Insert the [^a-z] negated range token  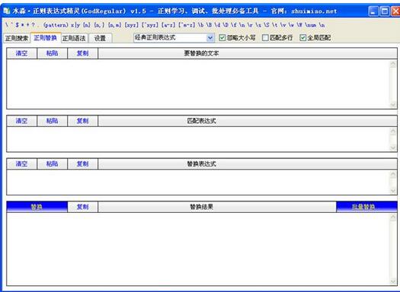(187, 25)
